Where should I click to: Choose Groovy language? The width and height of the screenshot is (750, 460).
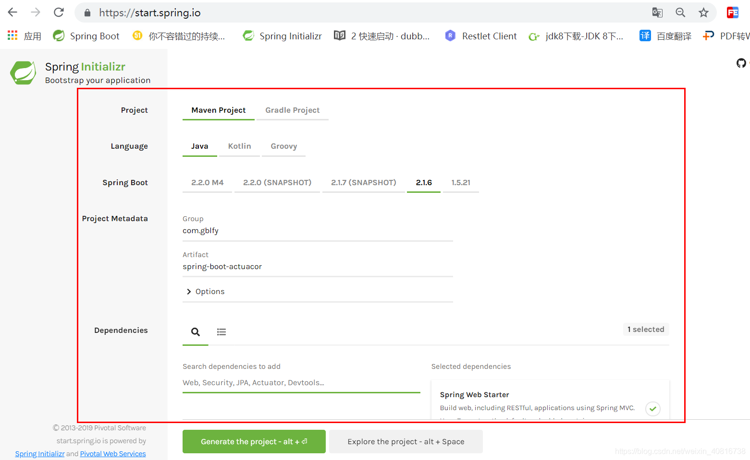284,146
